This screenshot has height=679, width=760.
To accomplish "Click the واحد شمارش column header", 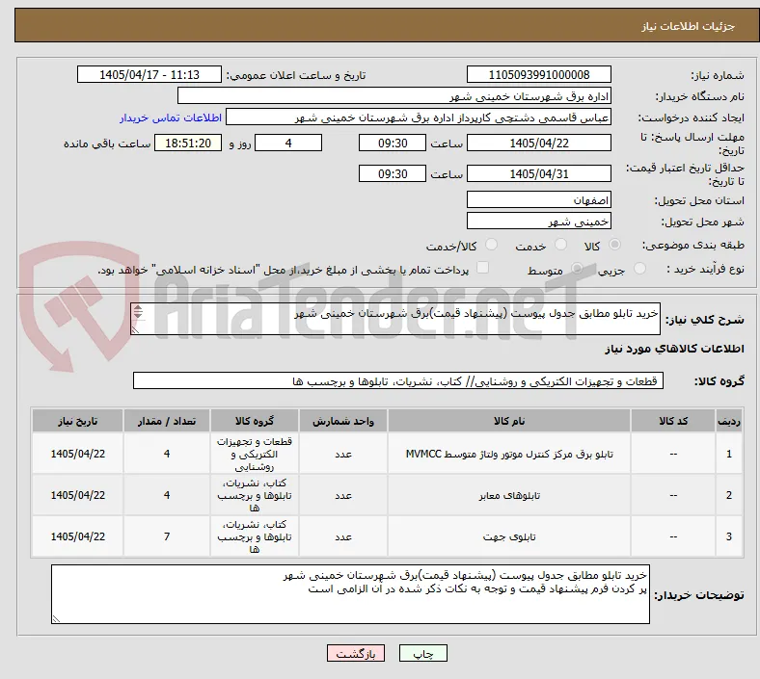I will (343, 421).
